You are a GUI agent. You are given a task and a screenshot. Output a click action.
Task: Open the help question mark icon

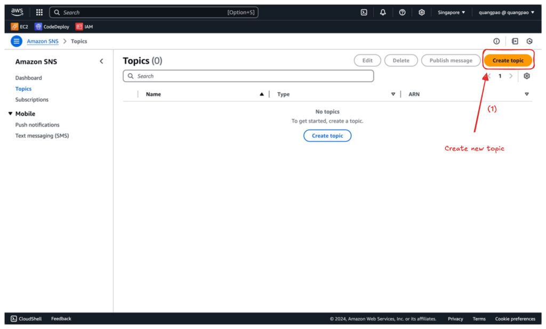pyautogui.click(x=402, y=13)
